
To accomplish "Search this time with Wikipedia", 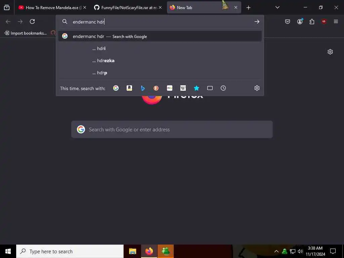I will click(x=183, y=88).
